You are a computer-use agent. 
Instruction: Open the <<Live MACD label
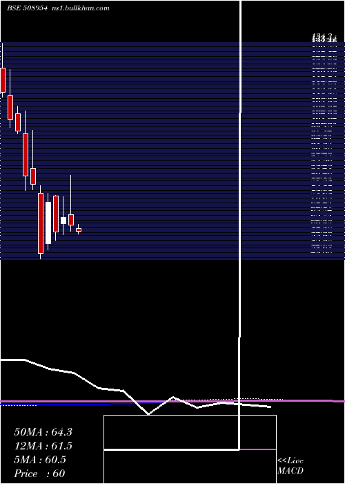[x=290, y=465]
